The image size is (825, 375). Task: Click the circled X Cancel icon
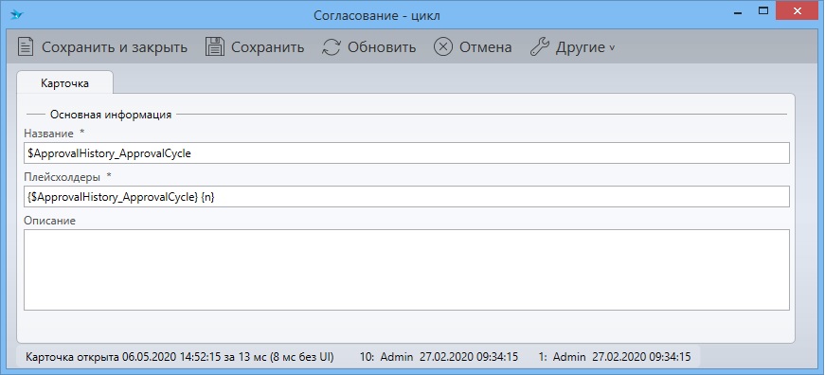[443, 46]
